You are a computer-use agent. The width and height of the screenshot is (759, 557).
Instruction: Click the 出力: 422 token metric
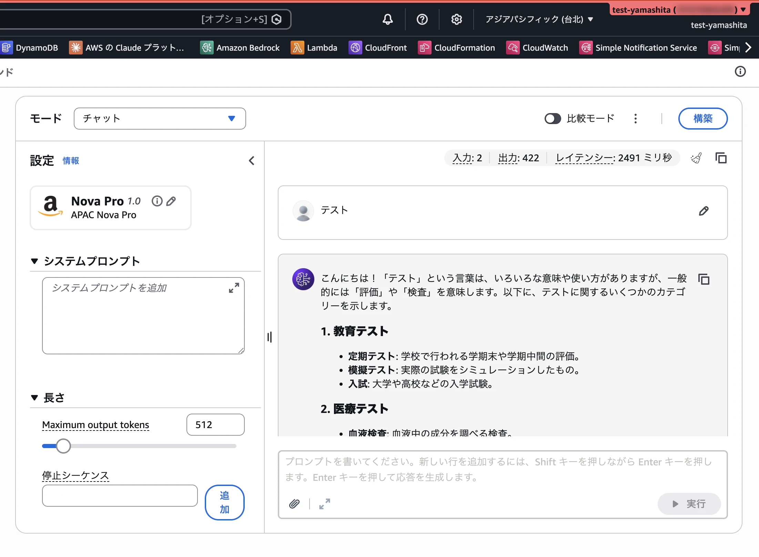click(518, 158)
